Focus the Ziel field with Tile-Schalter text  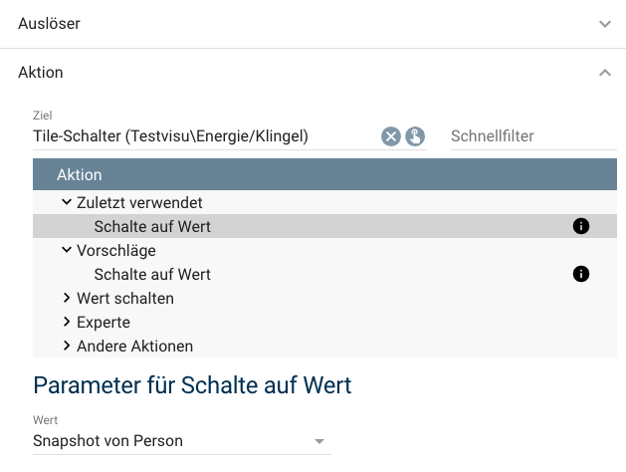[199, 136]
